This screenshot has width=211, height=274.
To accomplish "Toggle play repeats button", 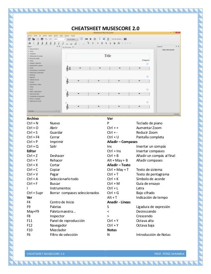I will tap(100, 39).
